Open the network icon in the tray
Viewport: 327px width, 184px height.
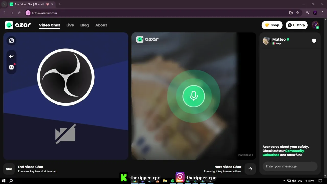pyautogui.click(x=289, y=181)
